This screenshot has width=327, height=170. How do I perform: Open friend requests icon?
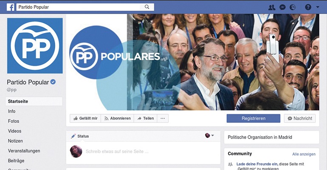pyautogui.click(x=272, y=7)
